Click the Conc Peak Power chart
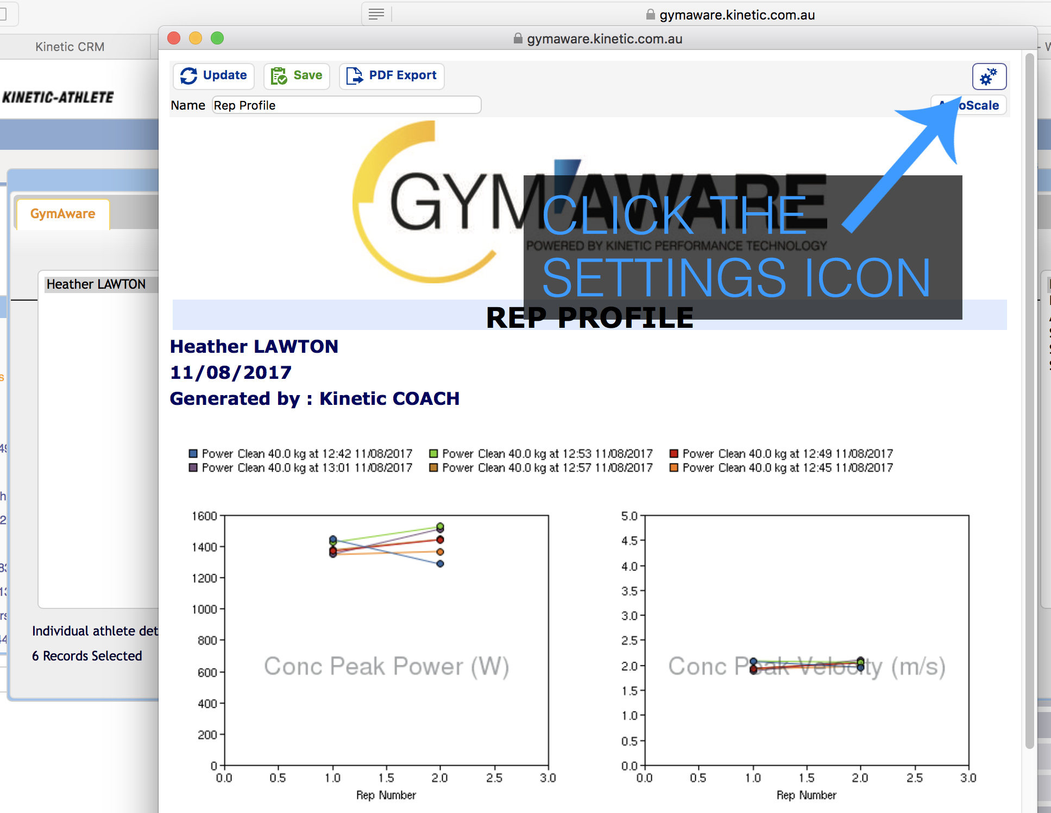Image resolution: width=1051 pixels, height=813 pixels. [386, 640]
